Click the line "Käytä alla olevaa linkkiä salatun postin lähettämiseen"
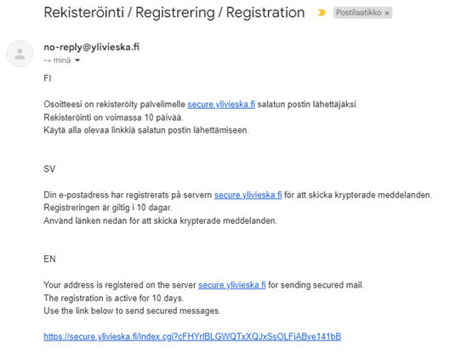The height and width of the screenshot is (354, 450). (x=146, y=130)
